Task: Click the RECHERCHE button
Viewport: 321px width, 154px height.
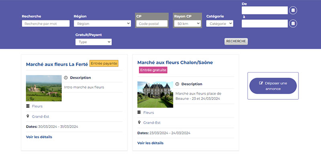Action: tap(236, 41)
